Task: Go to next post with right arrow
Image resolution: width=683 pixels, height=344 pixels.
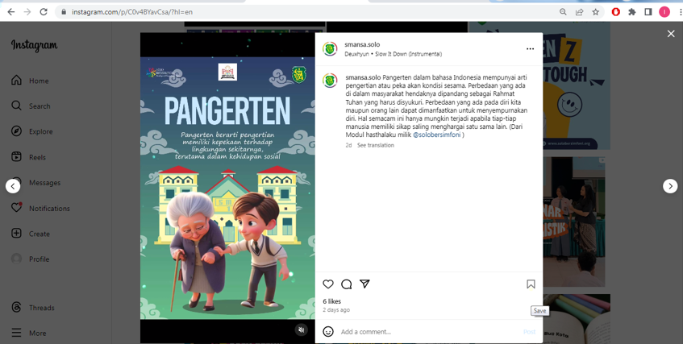Action: [x=670, y=186]
